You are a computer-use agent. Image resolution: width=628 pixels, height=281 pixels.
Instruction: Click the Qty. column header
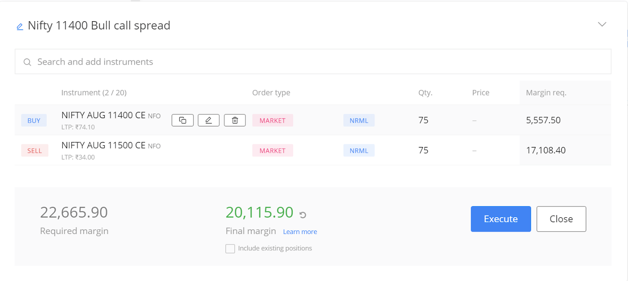pyautogui.click(x=425, y=93)
